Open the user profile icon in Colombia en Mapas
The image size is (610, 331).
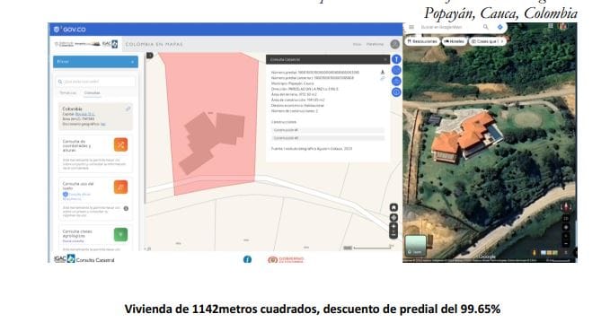(x=395, y=44)
